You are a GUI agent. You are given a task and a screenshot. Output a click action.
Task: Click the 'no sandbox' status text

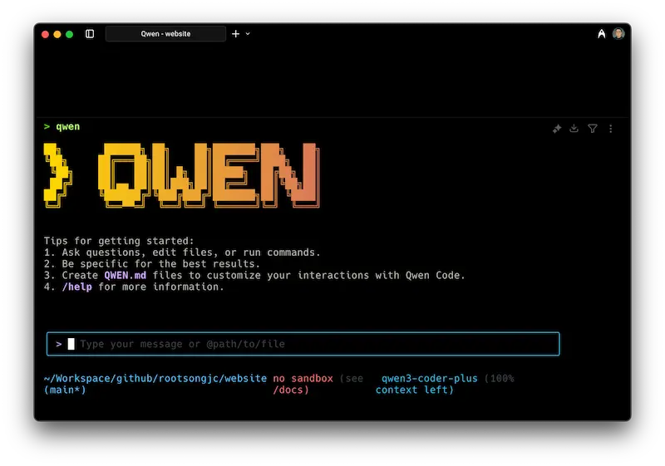[303, 378]
